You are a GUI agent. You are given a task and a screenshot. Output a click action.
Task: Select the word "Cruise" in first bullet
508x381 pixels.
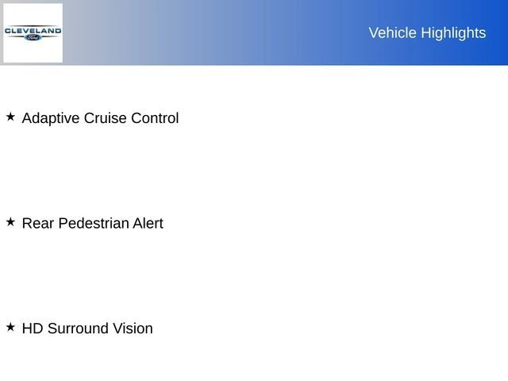coord(105,118)
